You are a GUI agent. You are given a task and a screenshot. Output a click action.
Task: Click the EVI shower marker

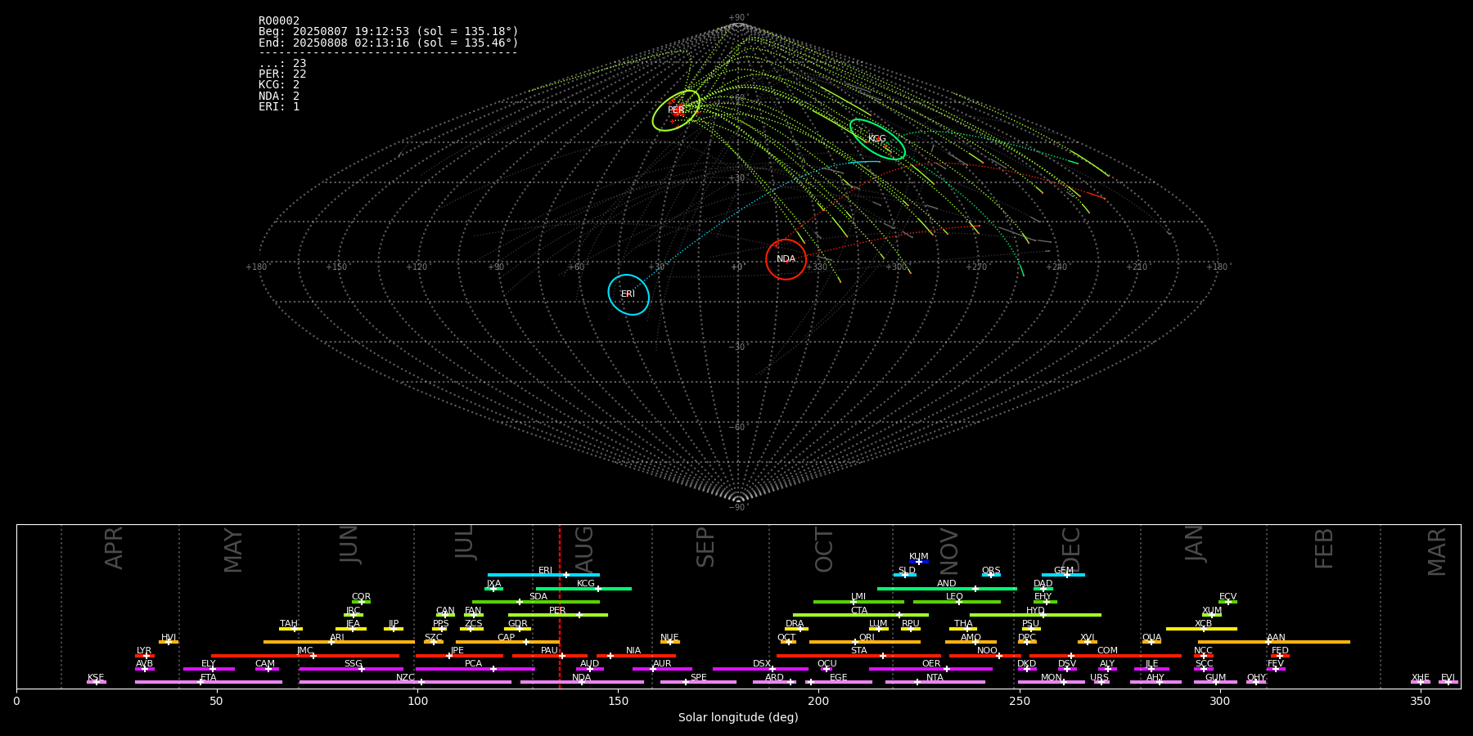click(1448, 682)
